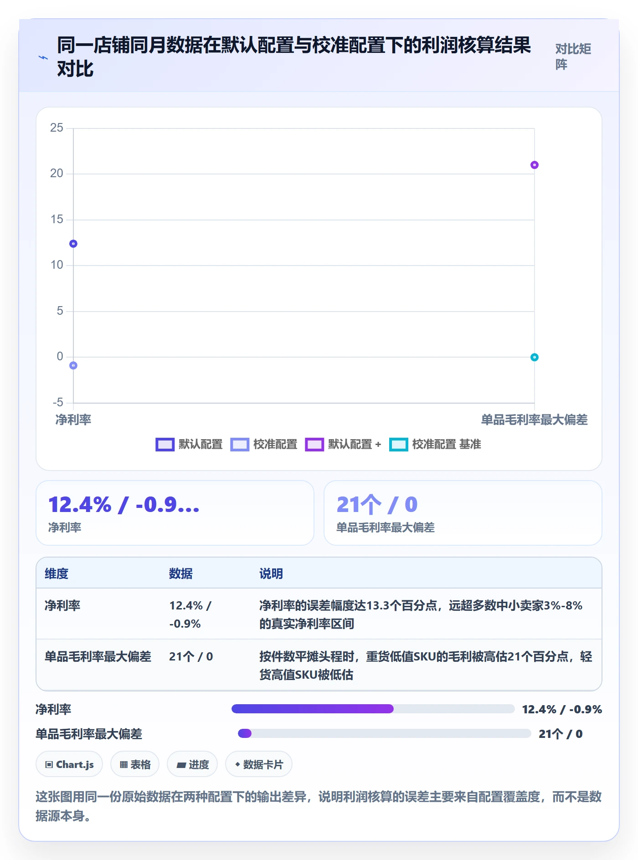Image resolution: width=638 pixels, height=860 pixels.
Task: Select the 进度 tag chip
Action: pyautogui.click(x=192, y=764)
